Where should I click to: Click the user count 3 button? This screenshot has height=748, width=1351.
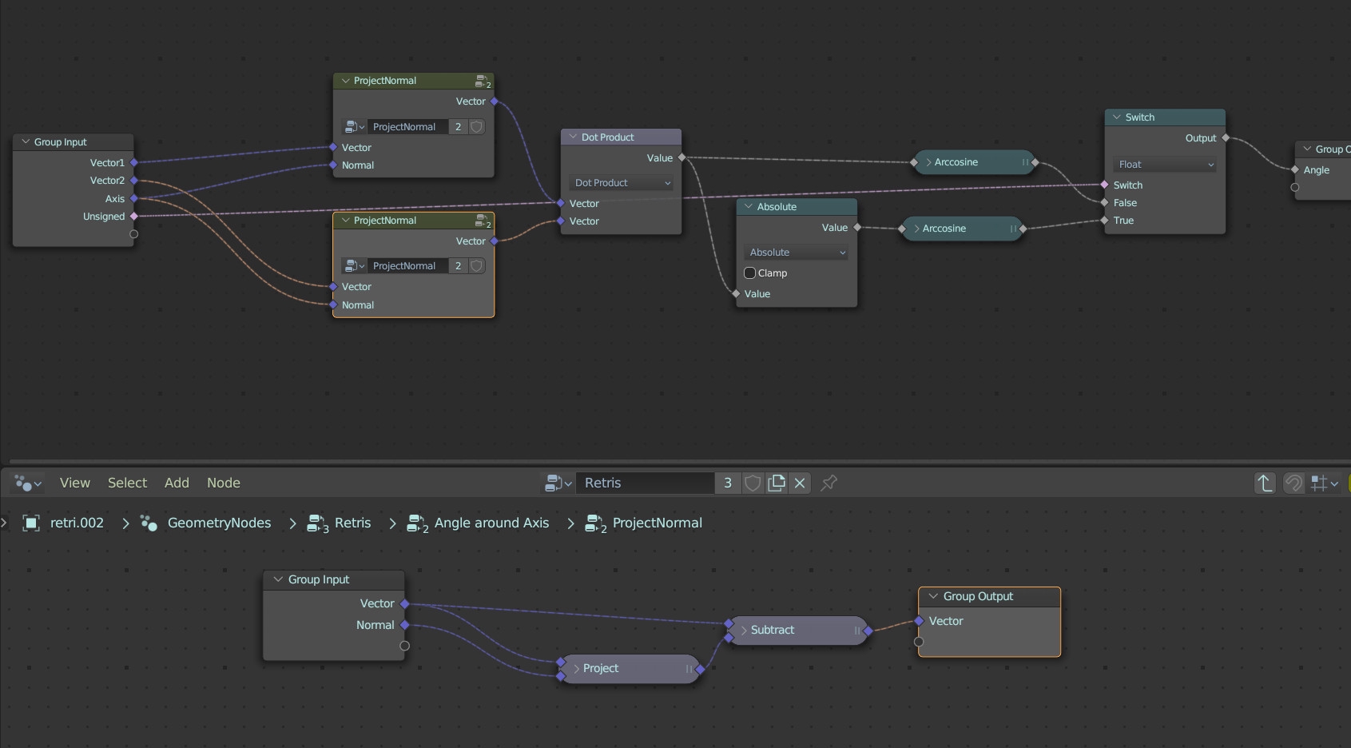[728, 483]
